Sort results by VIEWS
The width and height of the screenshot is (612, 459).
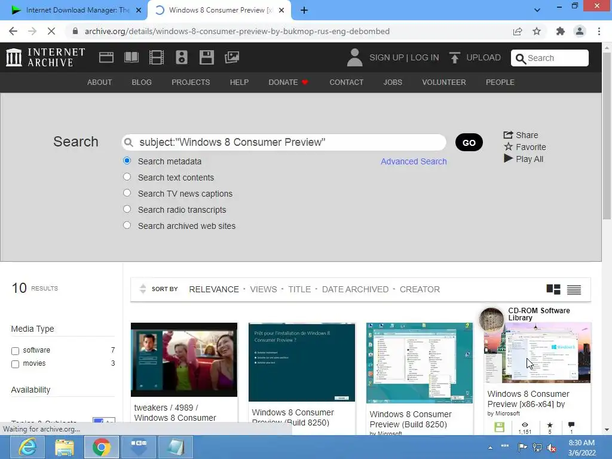pyautogui.click(x=264, y=289)
